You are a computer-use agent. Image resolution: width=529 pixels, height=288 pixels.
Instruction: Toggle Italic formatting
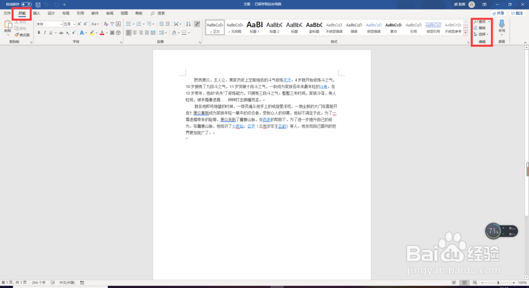[44, 33]
